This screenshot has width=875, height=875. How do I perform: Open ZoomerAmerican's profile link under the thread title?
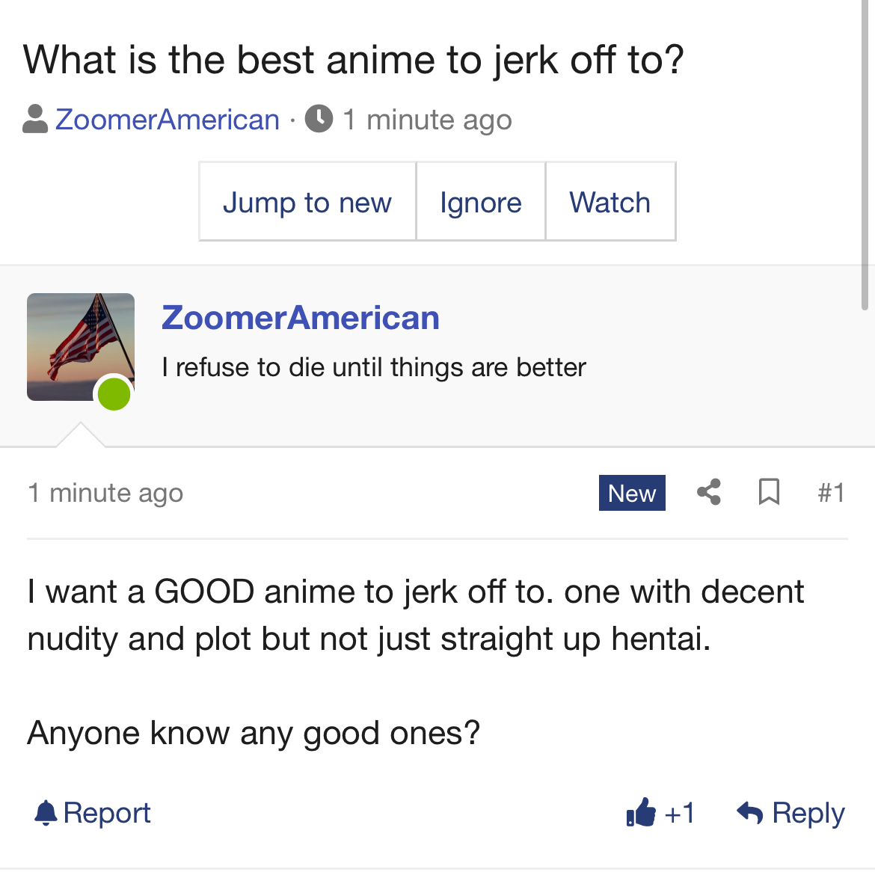click(168, 120)
